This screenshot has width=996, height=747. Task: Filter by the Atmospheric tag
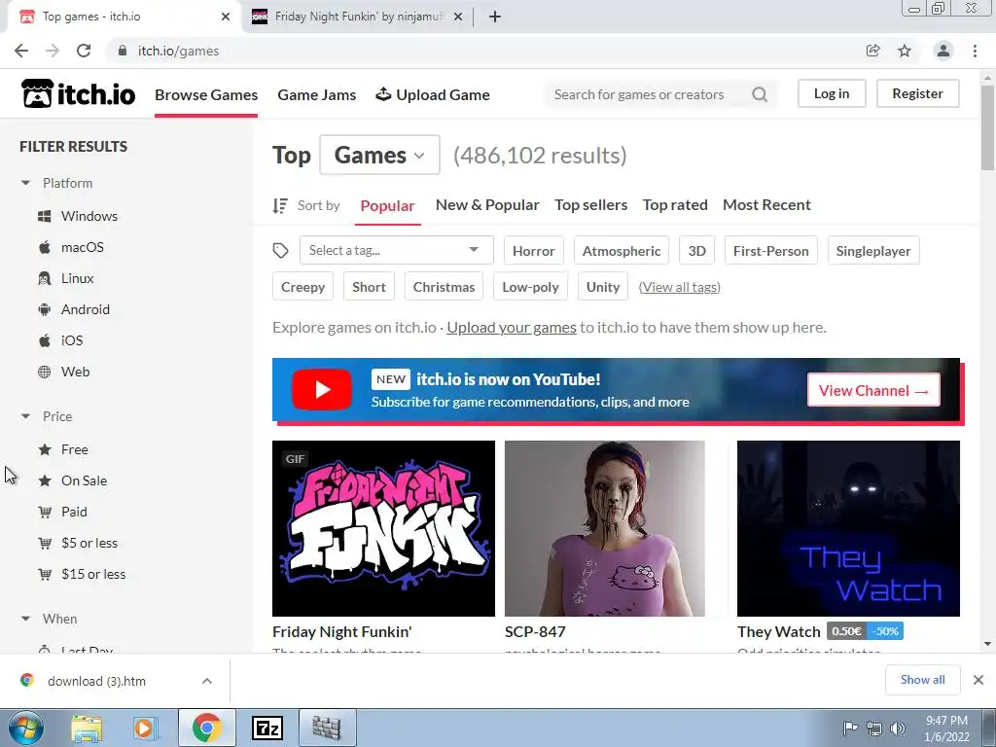pyautogui.click(x=622, y=251)
